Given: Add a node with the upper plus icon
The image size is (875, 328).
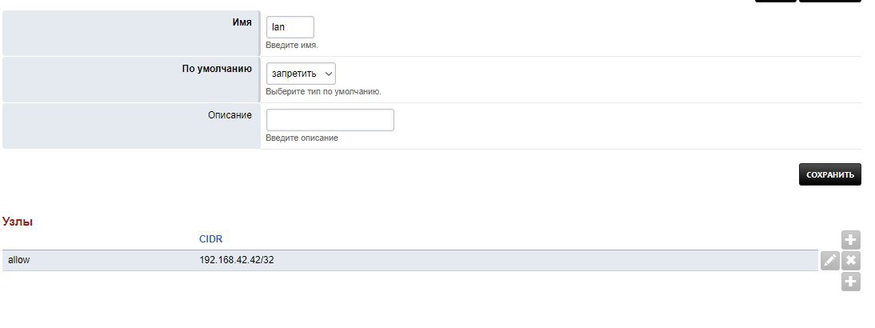Looking at the screenshot, I should [x=850, y=240].
